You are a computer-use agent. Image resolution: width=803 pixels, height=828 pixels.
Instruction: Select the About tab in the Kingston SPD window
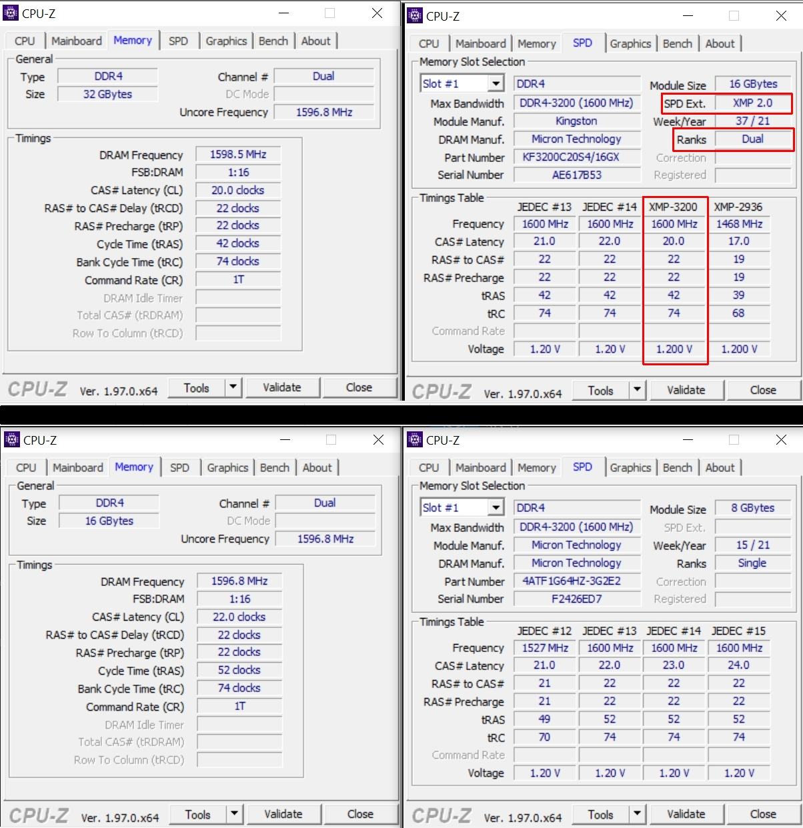click(x=720, y=43)
